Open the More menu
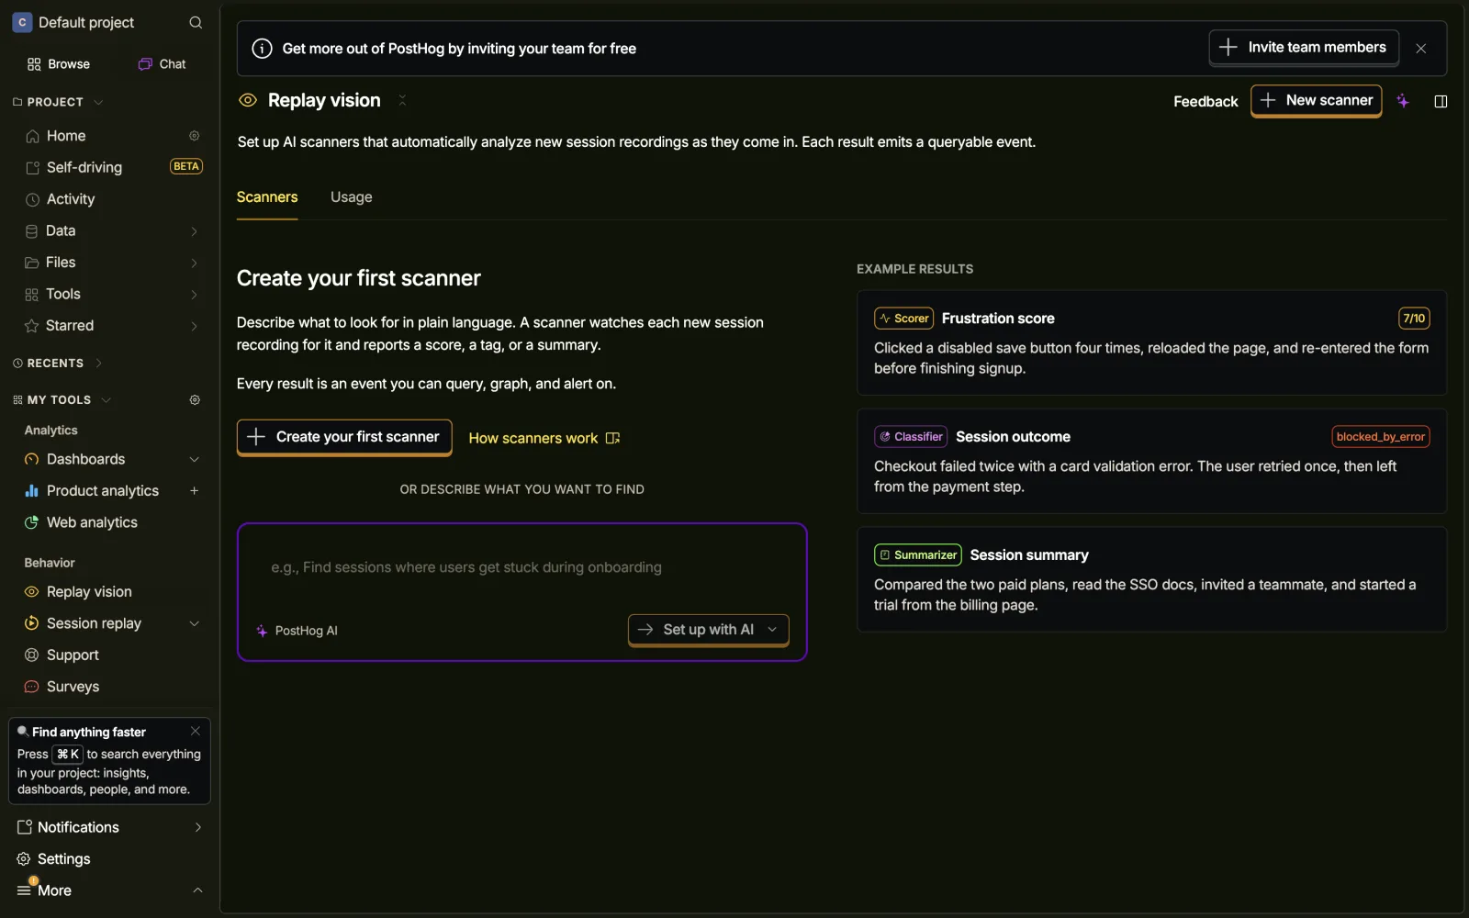Viewport: 1469px width, 918px height. tap(110, 890)
